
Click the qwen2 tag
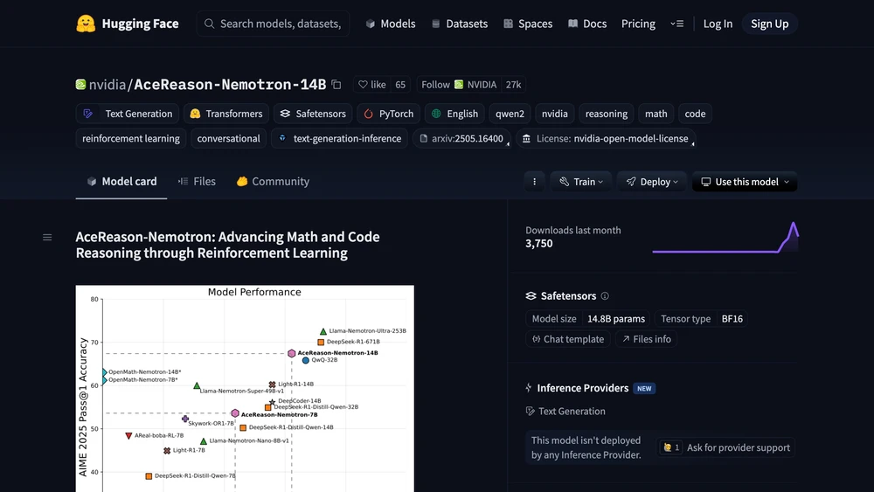point(510,114)
